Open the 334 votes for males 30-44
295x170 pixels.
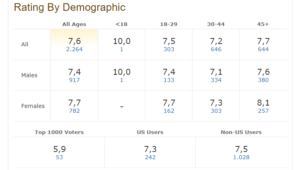tap(216, 80)
